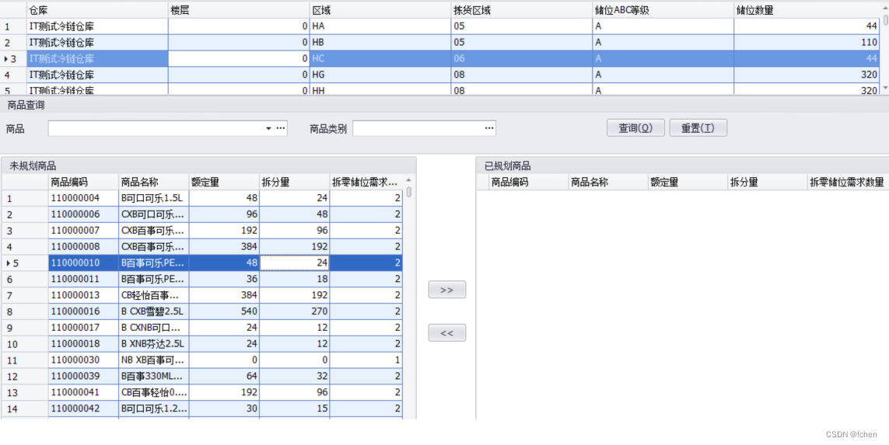Sort top grid by 区域 column header
Screen dimensions: 889x445
pos(380,9)
